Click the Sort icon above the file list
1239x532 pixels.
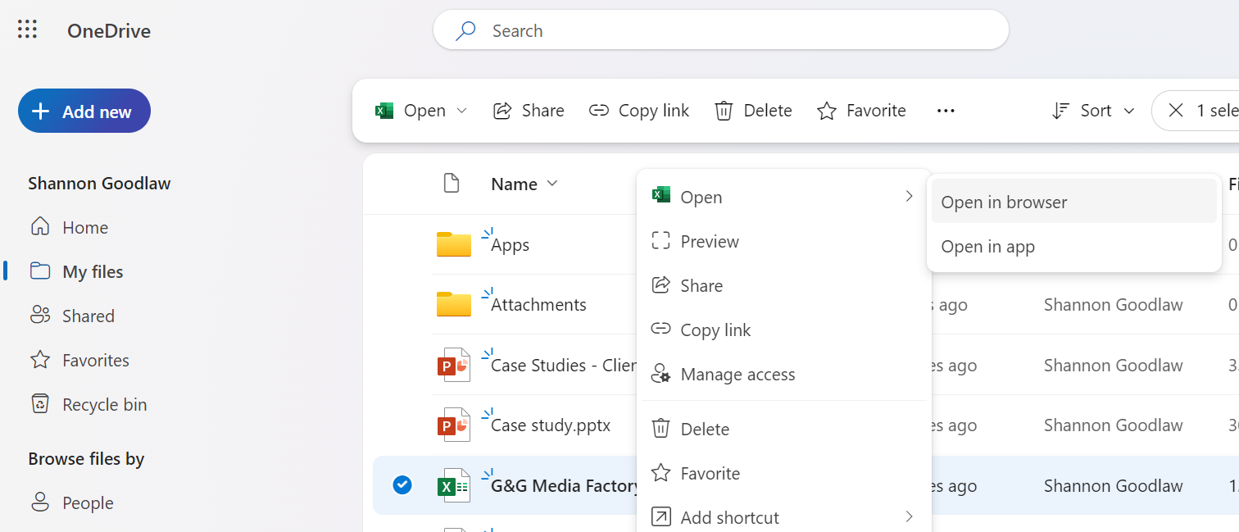(x=1060, y=110)
